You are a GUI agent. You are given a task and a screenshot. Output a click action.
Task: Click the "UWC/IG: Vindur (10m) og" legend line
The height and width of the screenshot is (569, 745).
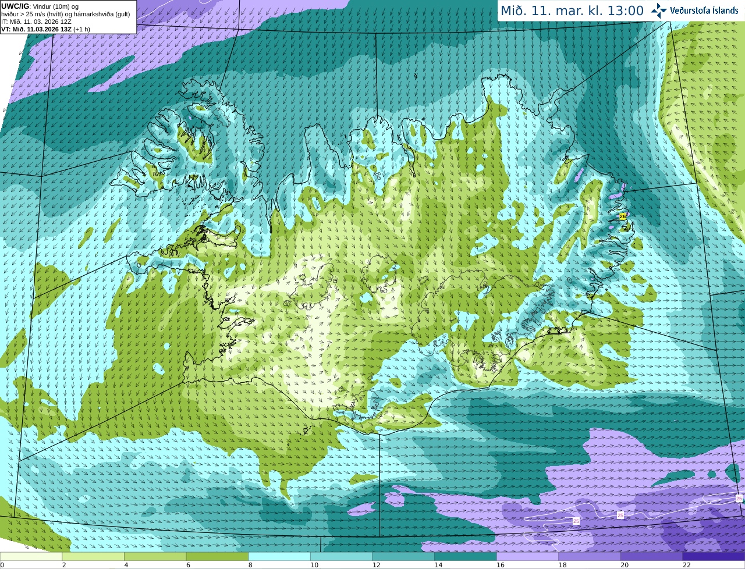tap(40, 6)
